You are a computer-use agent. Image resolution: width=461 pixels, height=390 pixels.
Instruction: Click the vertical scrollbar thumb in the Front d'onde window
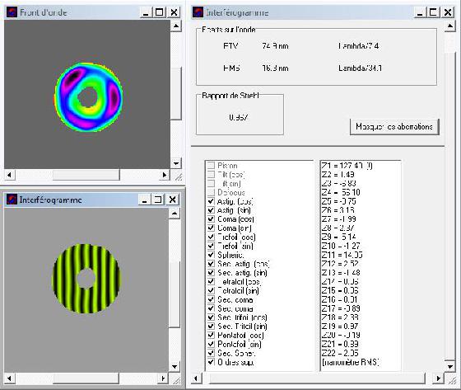coord(176,94)
